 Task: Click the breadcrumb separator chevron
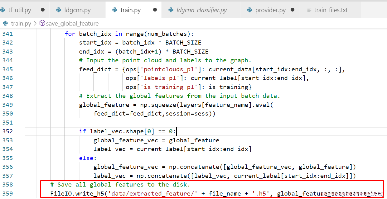(35, 23)
